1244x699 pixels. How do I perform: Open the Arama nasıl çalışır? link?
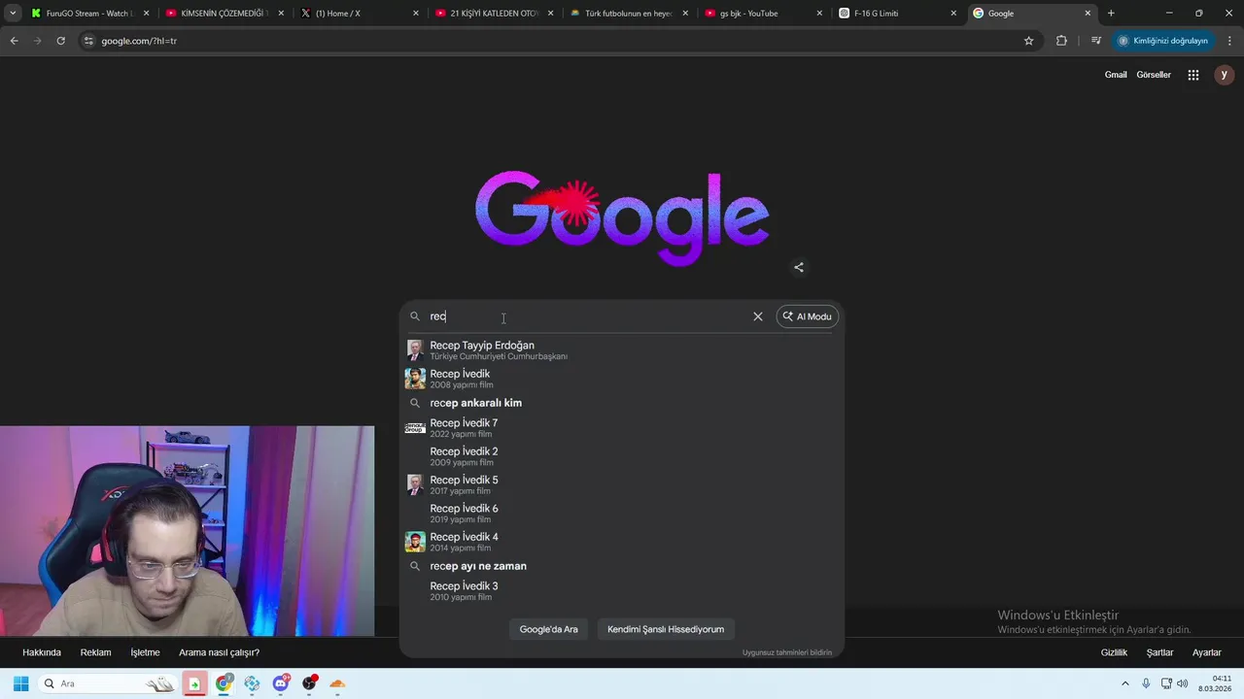[x=219, y=652]
